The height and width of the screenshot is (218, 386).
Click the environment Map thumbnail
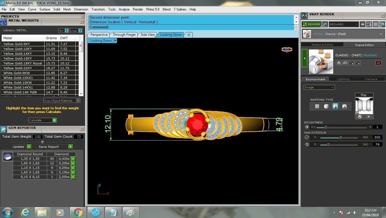pyautogui.click(x=364, y=106)
